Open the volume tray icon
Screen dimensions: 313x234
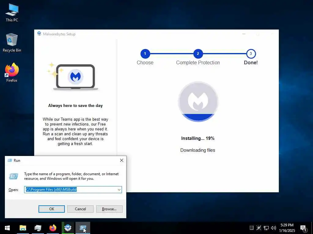[x=274, y=228]
